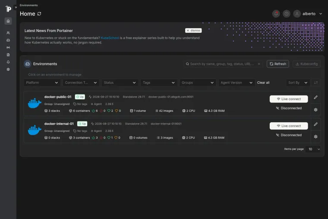The image size is (328, 219).
Task: Open settings gear for docker-internal-01
Action: [315, 137]
